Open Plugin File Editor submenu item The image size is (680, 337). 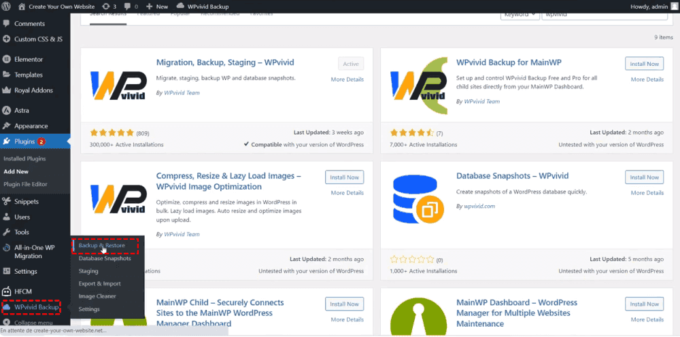pyautogui.click(x=26, y=184)
